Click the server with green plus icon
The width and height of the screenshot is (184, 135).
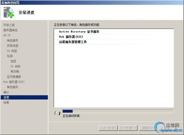[x=9, y=12]
